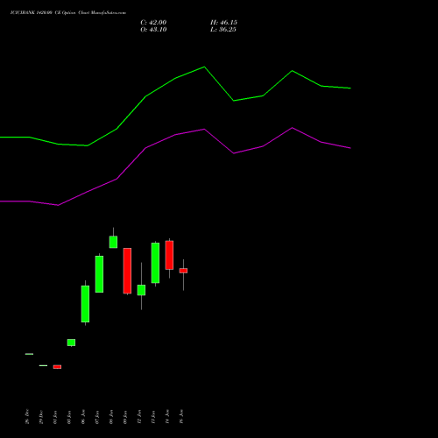Click the topmost green candle above 08 Jan
This screenshot has width=438, height=438.
(x=113, y=242)
